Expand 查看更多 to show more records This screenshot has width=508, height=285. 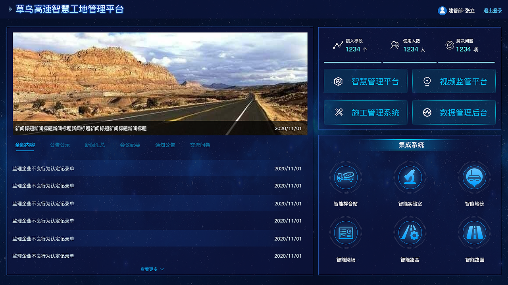tap(151, 269)
